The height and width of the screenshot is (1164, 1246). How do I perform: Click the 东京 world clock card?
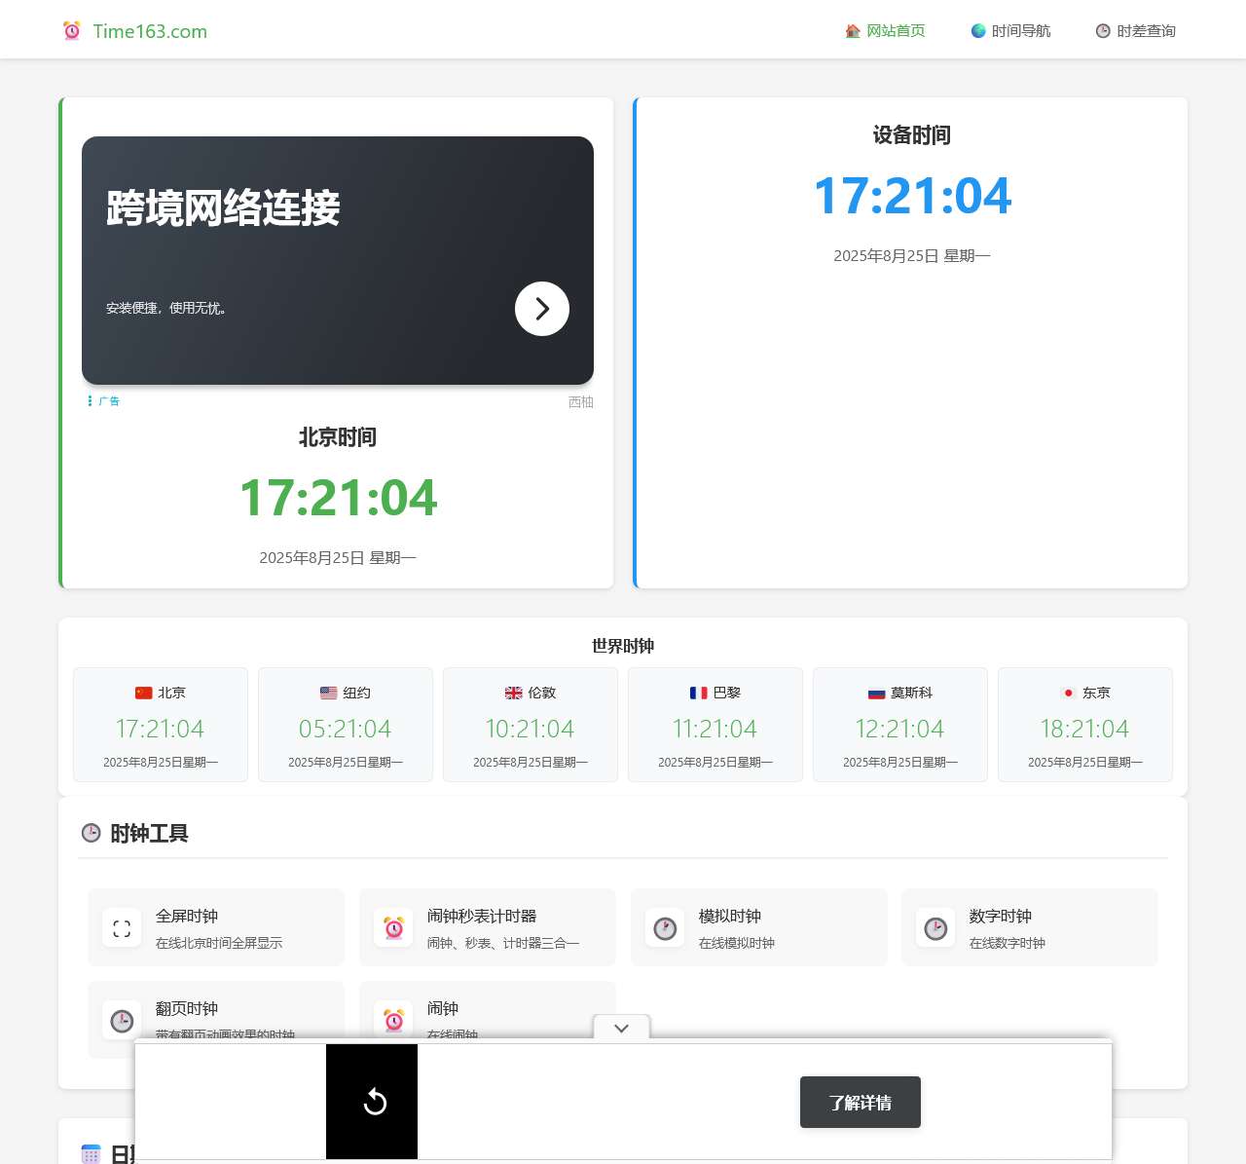tap(1084, 725)
